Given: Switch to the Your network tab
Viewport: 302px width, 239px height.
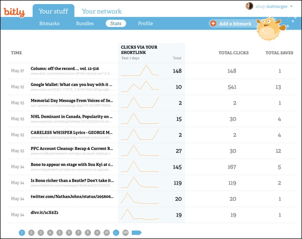Looking at the screenshot, I should [x=102, y=11].
